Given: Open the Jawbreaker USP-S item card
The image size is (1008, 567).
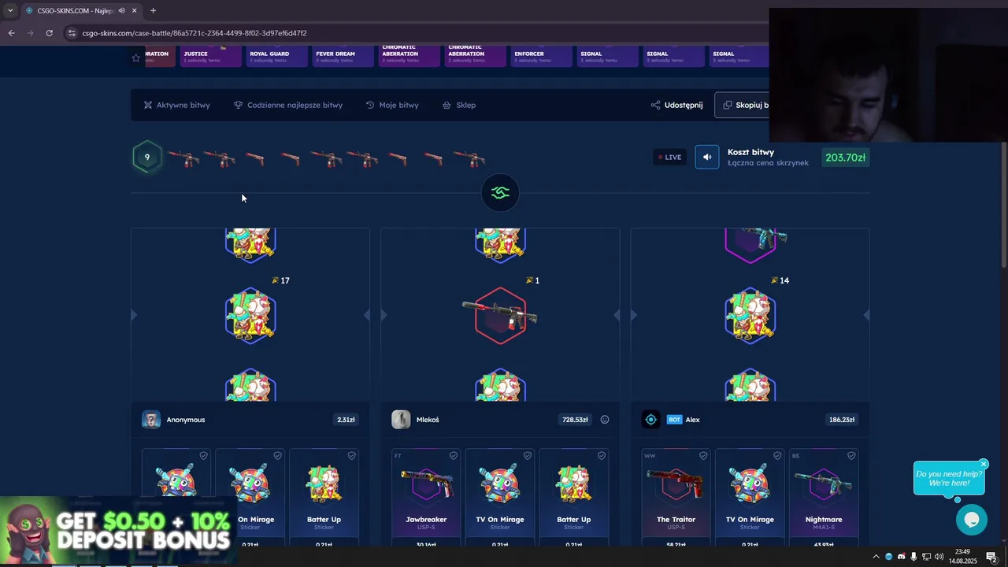Looking at the screenshot, I should [426, 498].
